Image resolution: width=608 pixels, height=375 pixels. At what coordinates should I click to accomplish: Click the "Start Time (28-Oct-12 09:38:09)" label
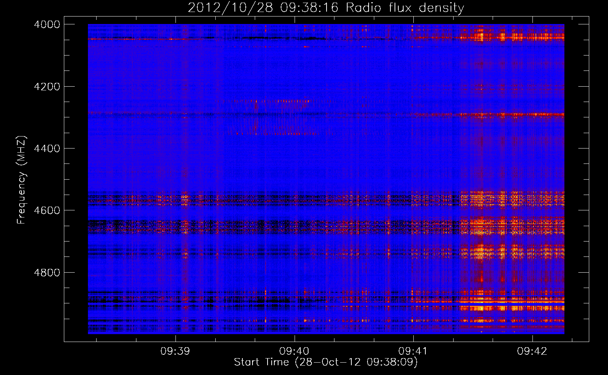(x=326, y=362)
